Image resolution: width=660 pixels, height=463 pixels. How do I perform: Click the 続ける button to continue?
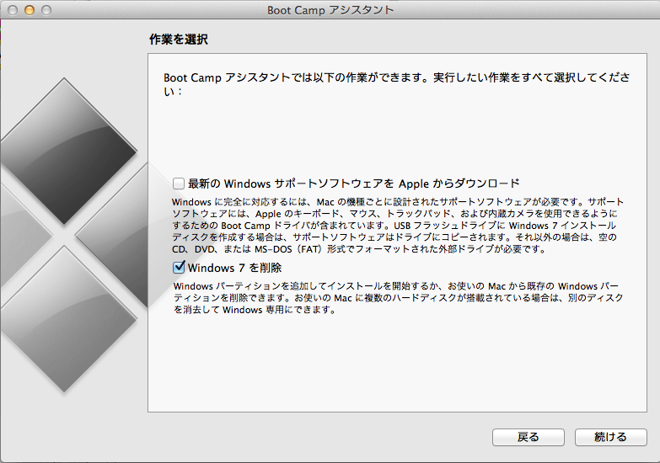(x=611, y=438)
